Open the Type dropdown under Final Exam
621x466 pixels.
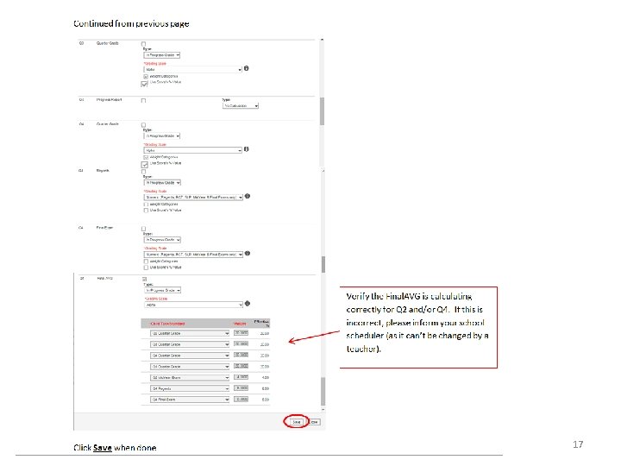click(162, 240)
